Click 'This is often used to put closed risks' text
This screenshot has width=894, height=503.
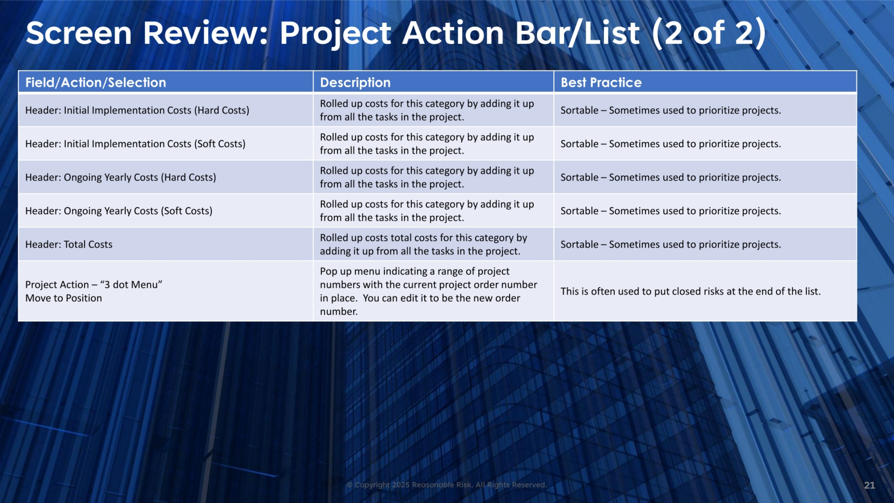click(691, 291)
